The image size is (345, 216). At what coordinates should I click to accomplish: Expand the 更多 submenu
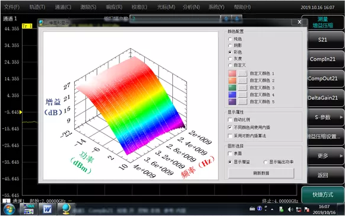coord(325,156)
